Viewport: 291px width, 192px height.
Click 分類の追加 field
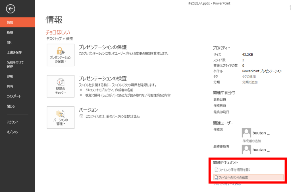tap(250, 82)
